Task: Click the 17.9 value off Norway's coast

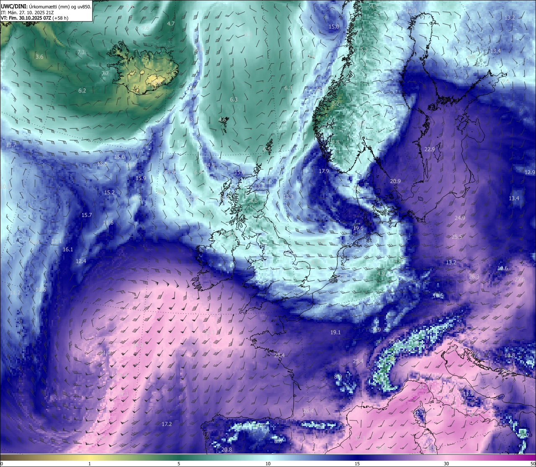Action: (x=324, y=171)
